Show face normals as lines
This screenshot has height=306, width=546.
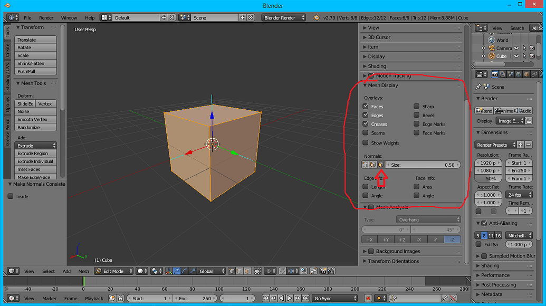380,165
